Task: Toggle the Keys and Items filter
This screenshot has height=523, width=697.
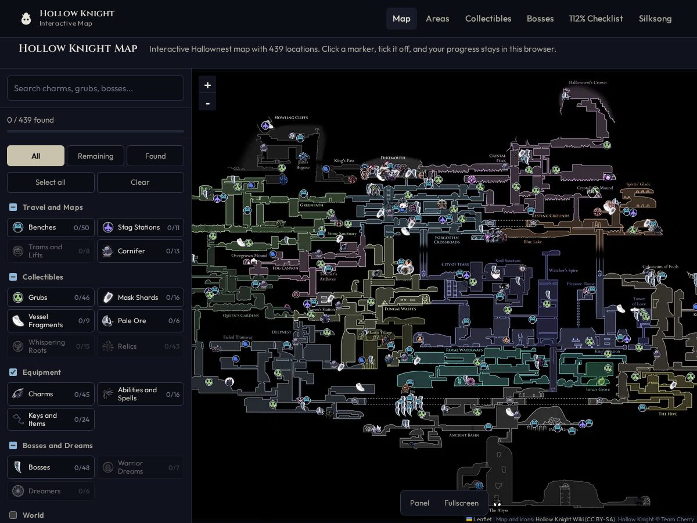Action: pyautogui.click(x=51, y=420)
